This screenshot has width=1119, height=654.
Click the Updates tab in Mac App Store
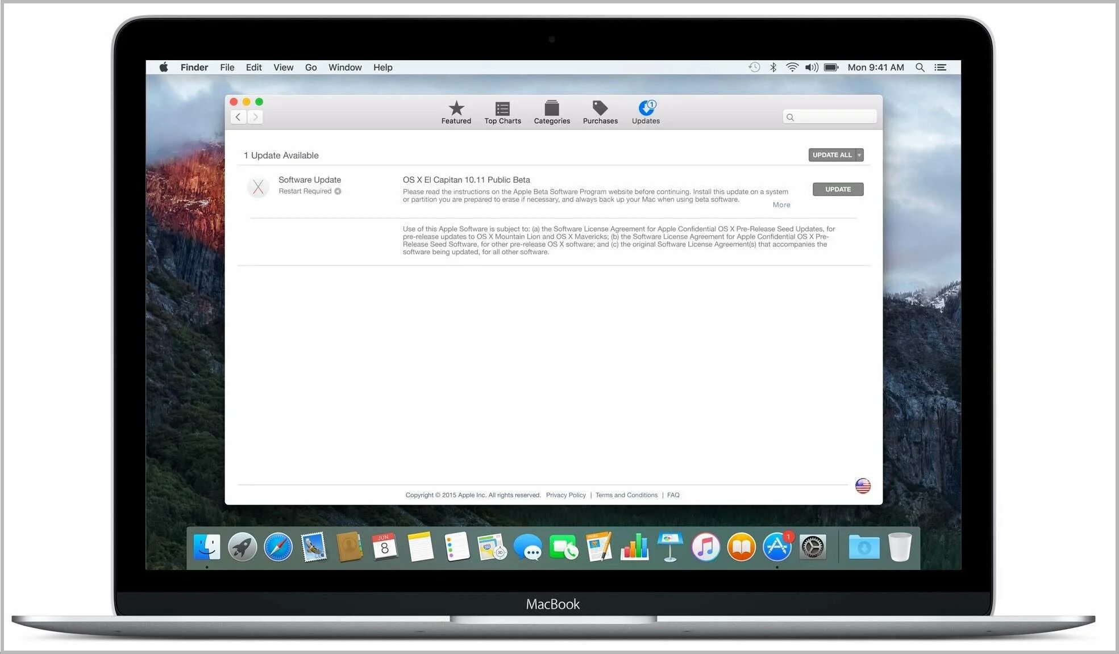(645, 111)
